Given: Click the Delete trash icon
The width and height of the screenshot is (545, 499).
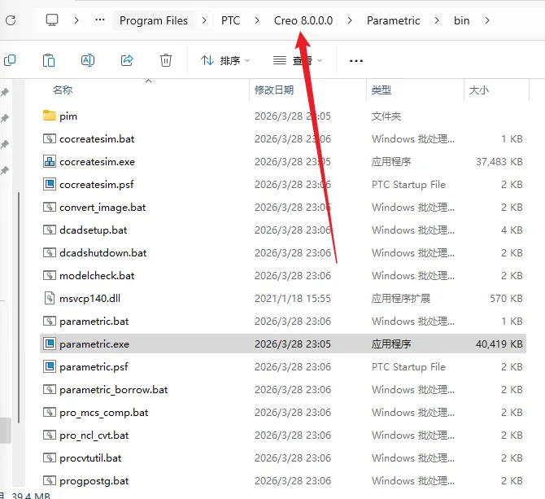Looking at the screenshot, I should point(166,60).
